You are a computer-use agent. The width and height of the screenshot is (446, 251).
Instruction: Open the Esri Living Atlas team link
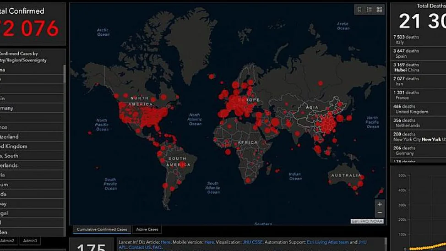point(328,242)
